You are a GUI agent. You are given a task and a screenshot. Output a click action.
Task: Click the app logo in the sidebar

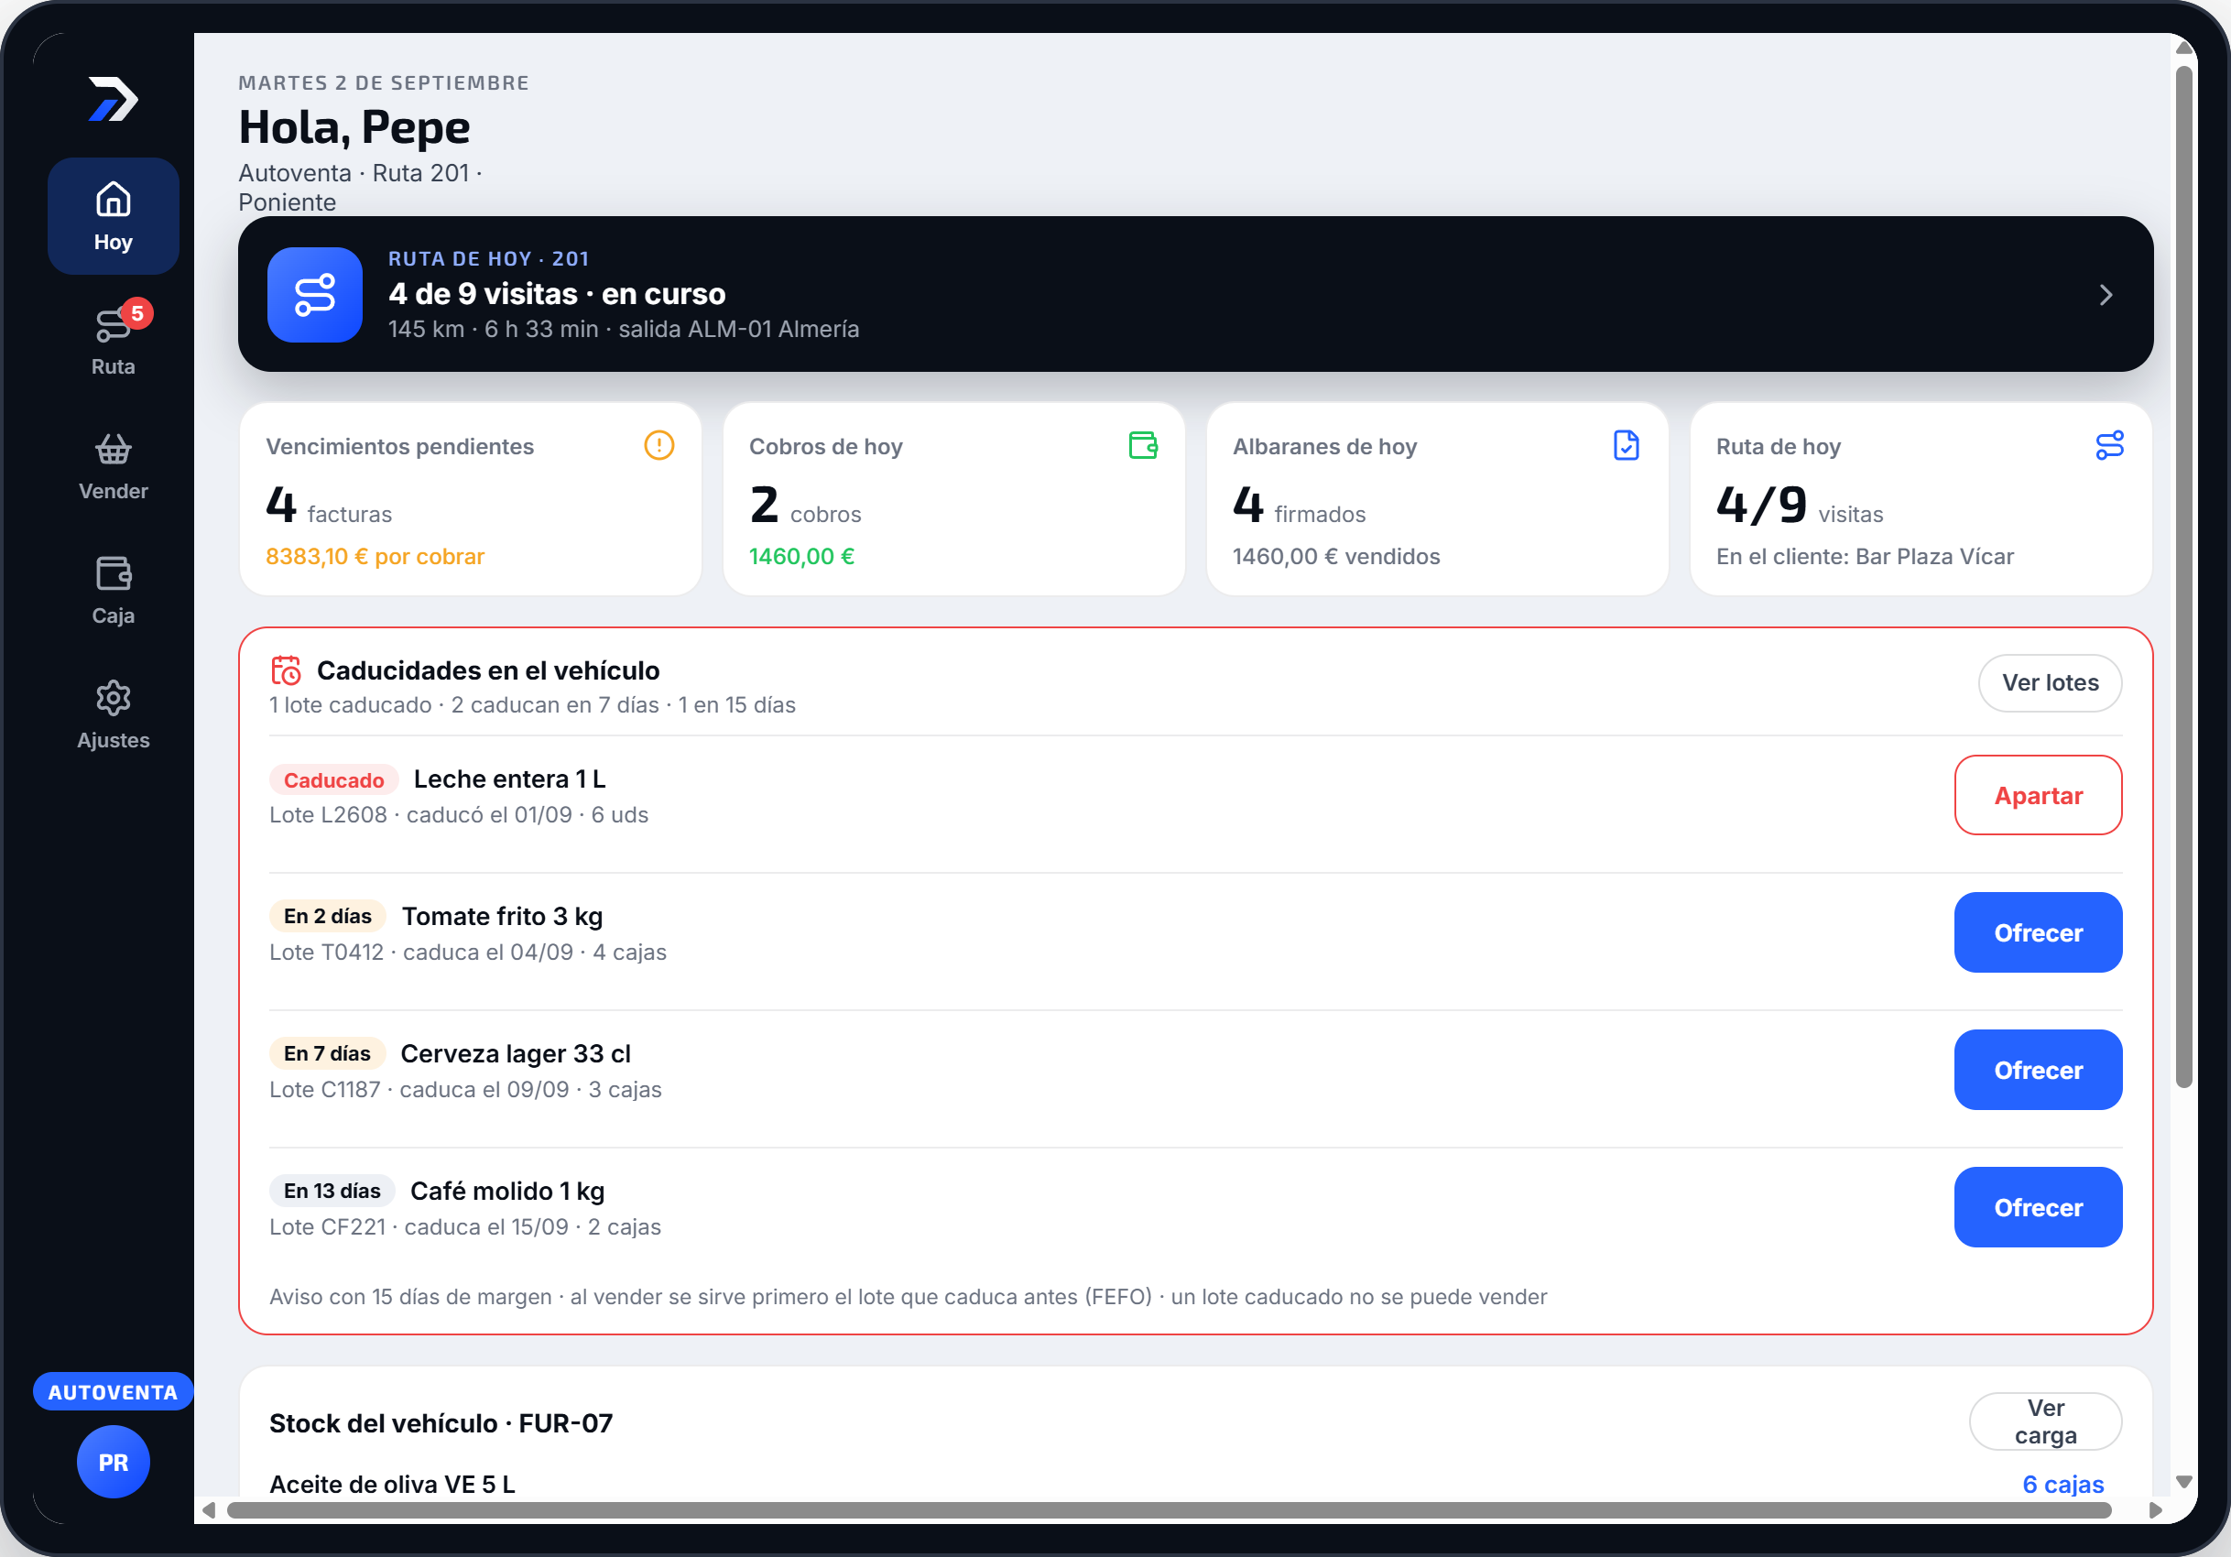[113, 99]
